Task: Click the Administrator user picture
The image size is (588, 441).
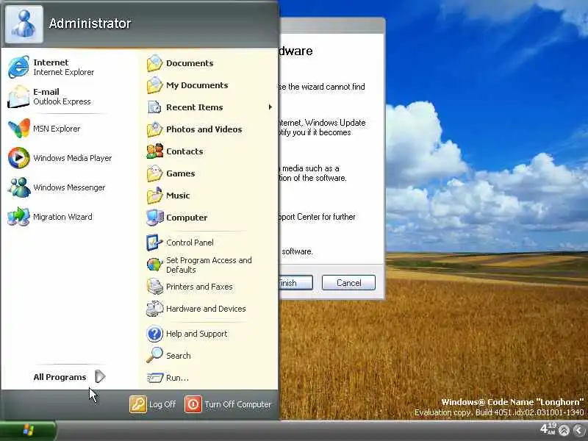Action: pos(24,24)
